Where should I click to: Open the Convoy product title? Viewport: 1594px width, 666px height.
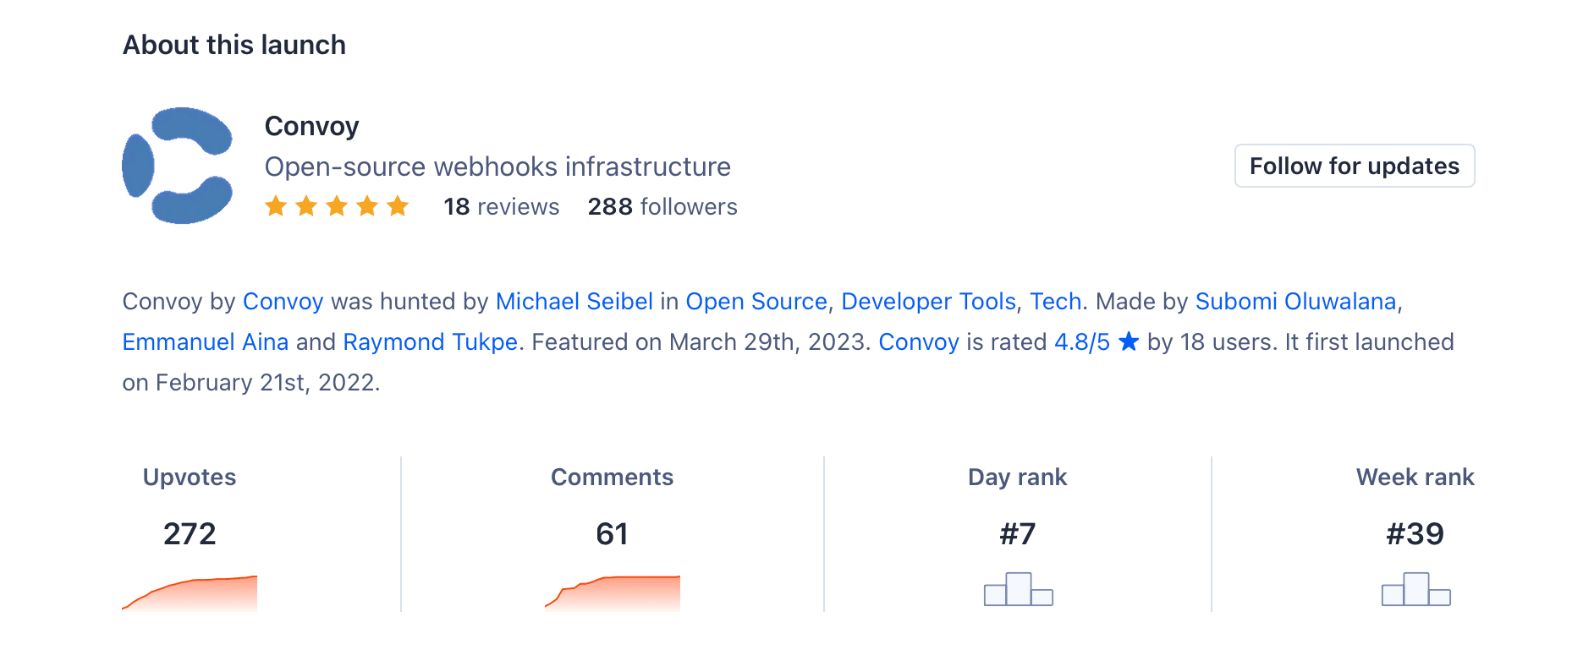coord(312,126)
